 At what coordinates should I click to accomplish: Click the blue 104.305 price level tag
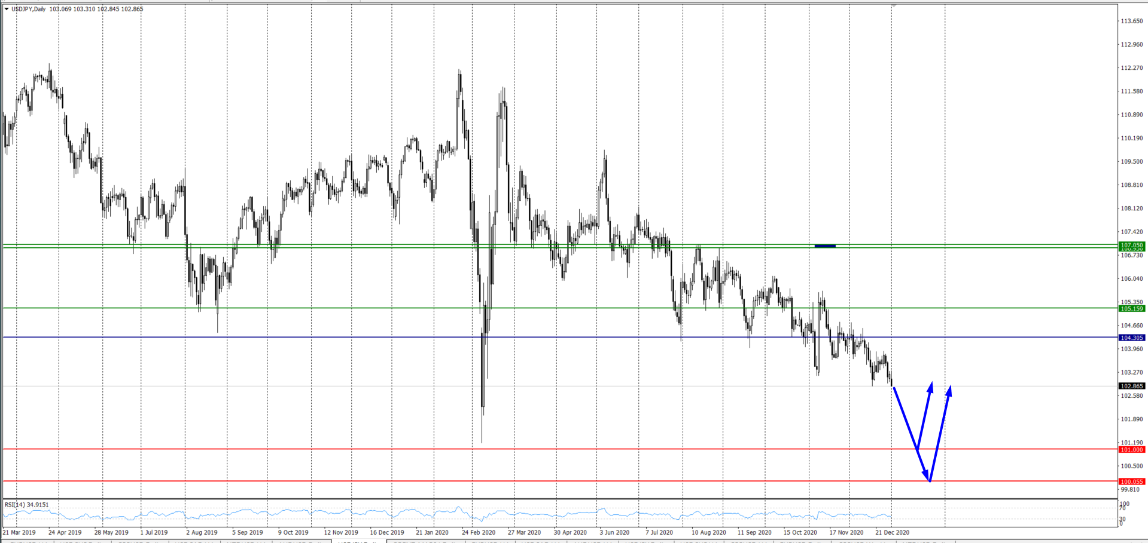click(1131, 338)
